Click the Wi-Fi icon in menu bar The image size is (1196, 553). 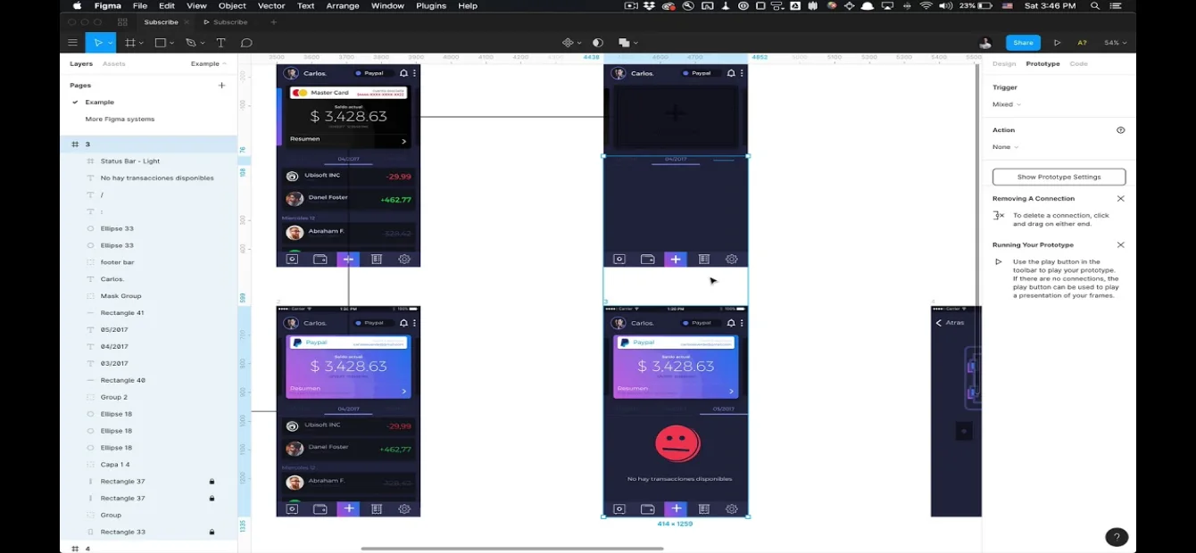tap(926, 5)
